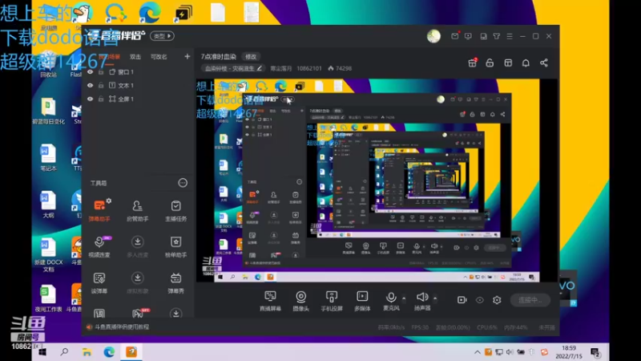
Task: Download the 多人连麦 multi-user tool
Action: (137, 246)
